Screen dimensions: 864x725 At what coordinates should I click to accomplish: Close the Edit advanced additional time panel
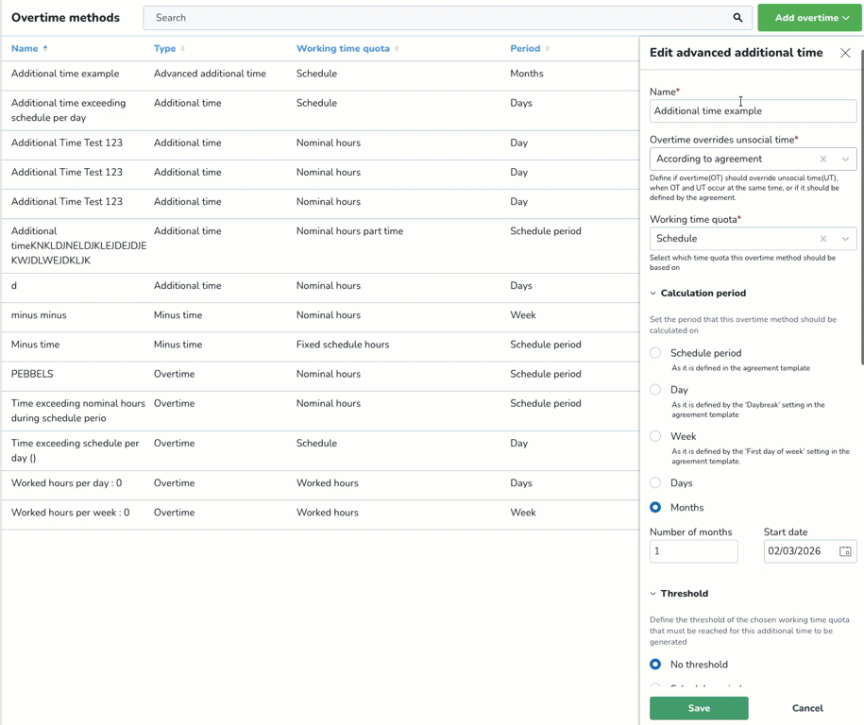click(845, 53)
